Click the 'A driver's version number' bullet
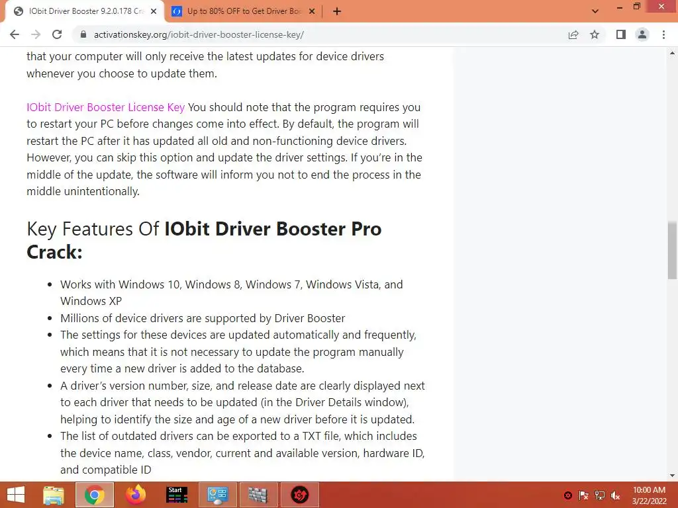 [242, 402]
